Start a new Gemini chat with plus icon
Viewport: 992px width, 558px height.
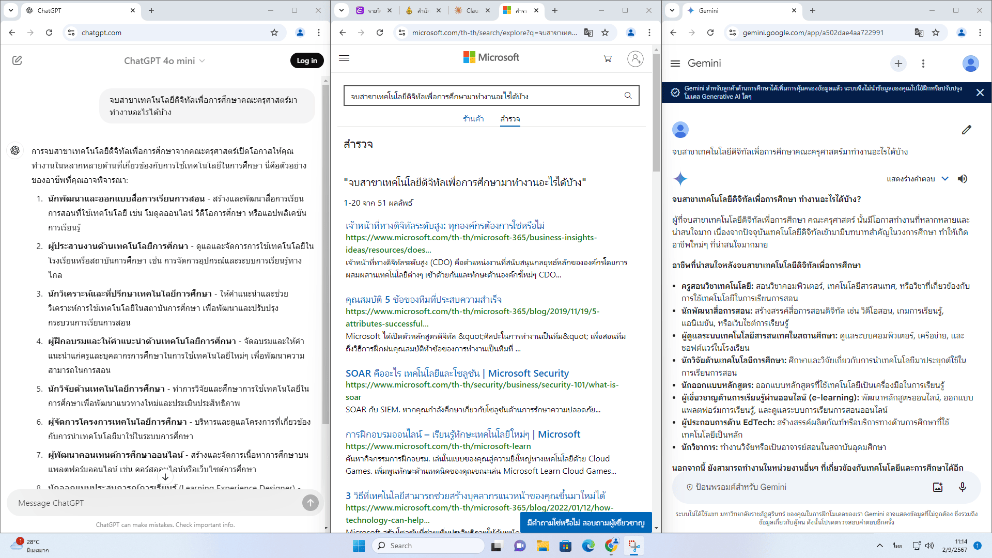(898, 64)
